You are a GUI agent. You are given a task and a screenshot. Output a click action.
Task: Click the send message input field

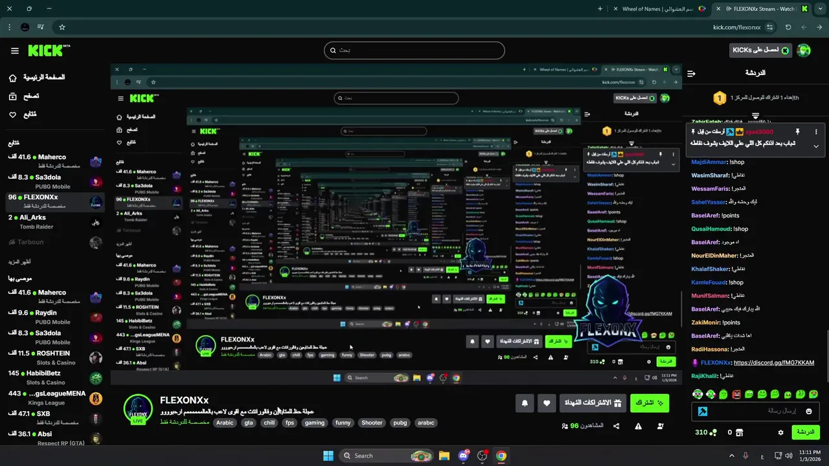(755, 411)
